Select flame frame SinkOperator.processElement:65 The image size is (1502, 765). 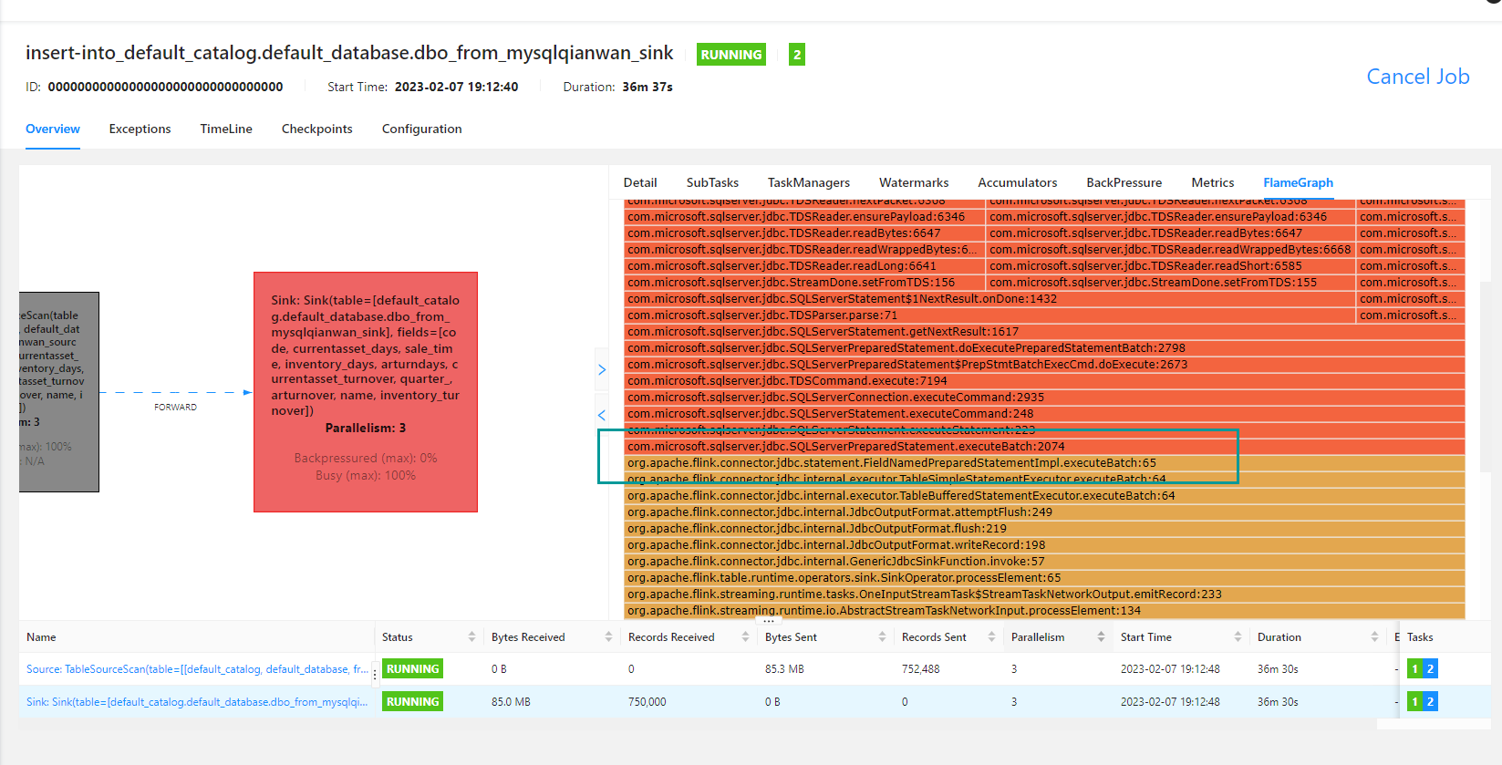[x=1044, y=578]
